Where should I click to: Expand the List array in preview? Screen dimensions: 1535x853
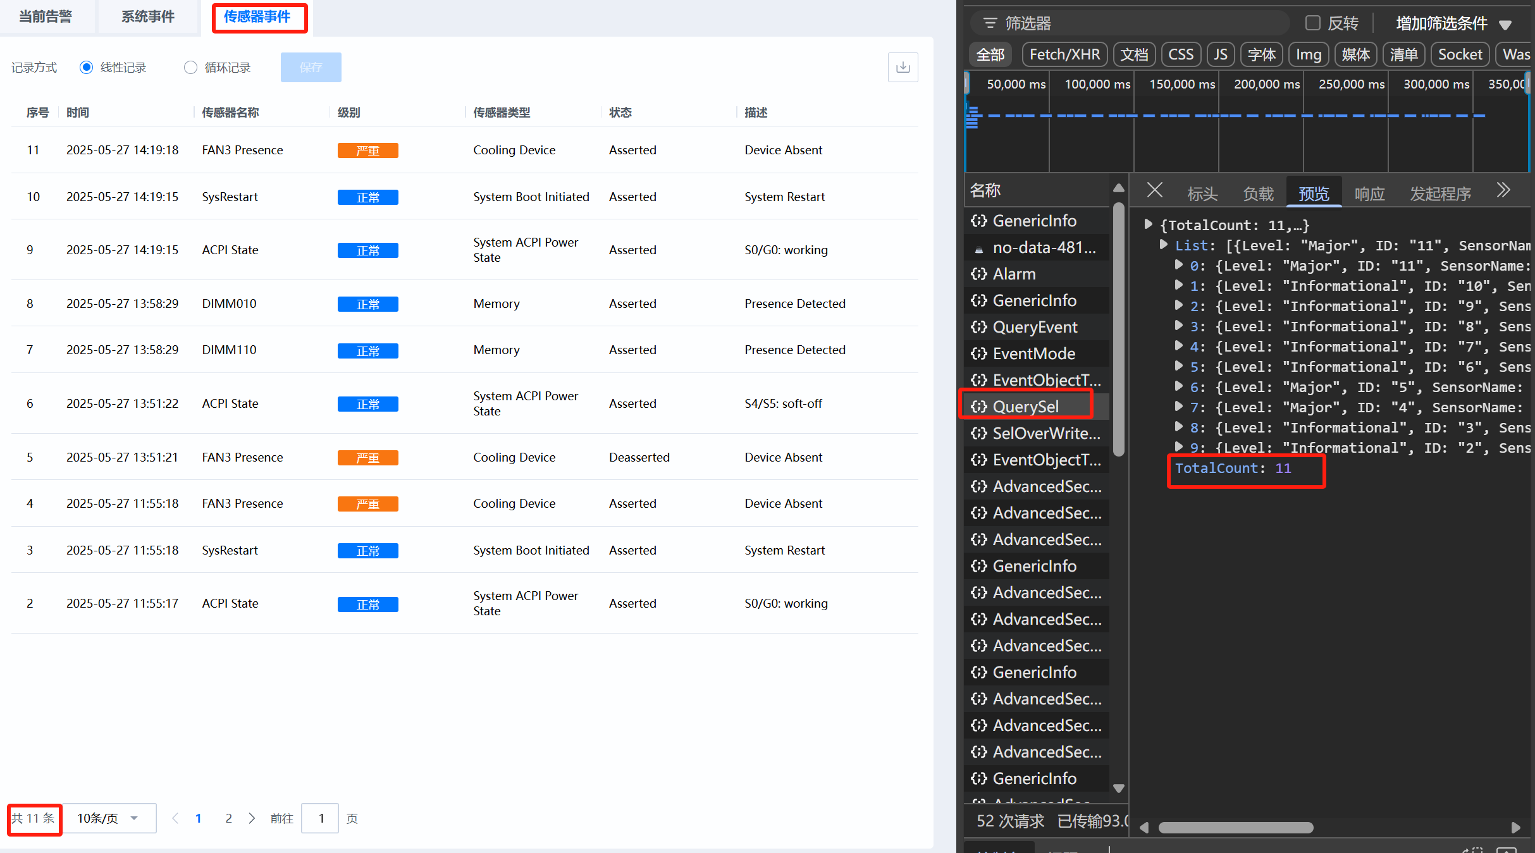pyautogui.click(x=1163, y=245)
